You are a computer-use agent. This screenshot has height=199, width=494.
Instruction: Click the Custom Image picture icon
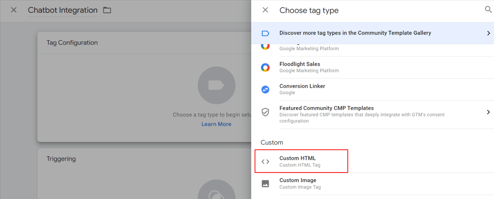click(265, 184)
